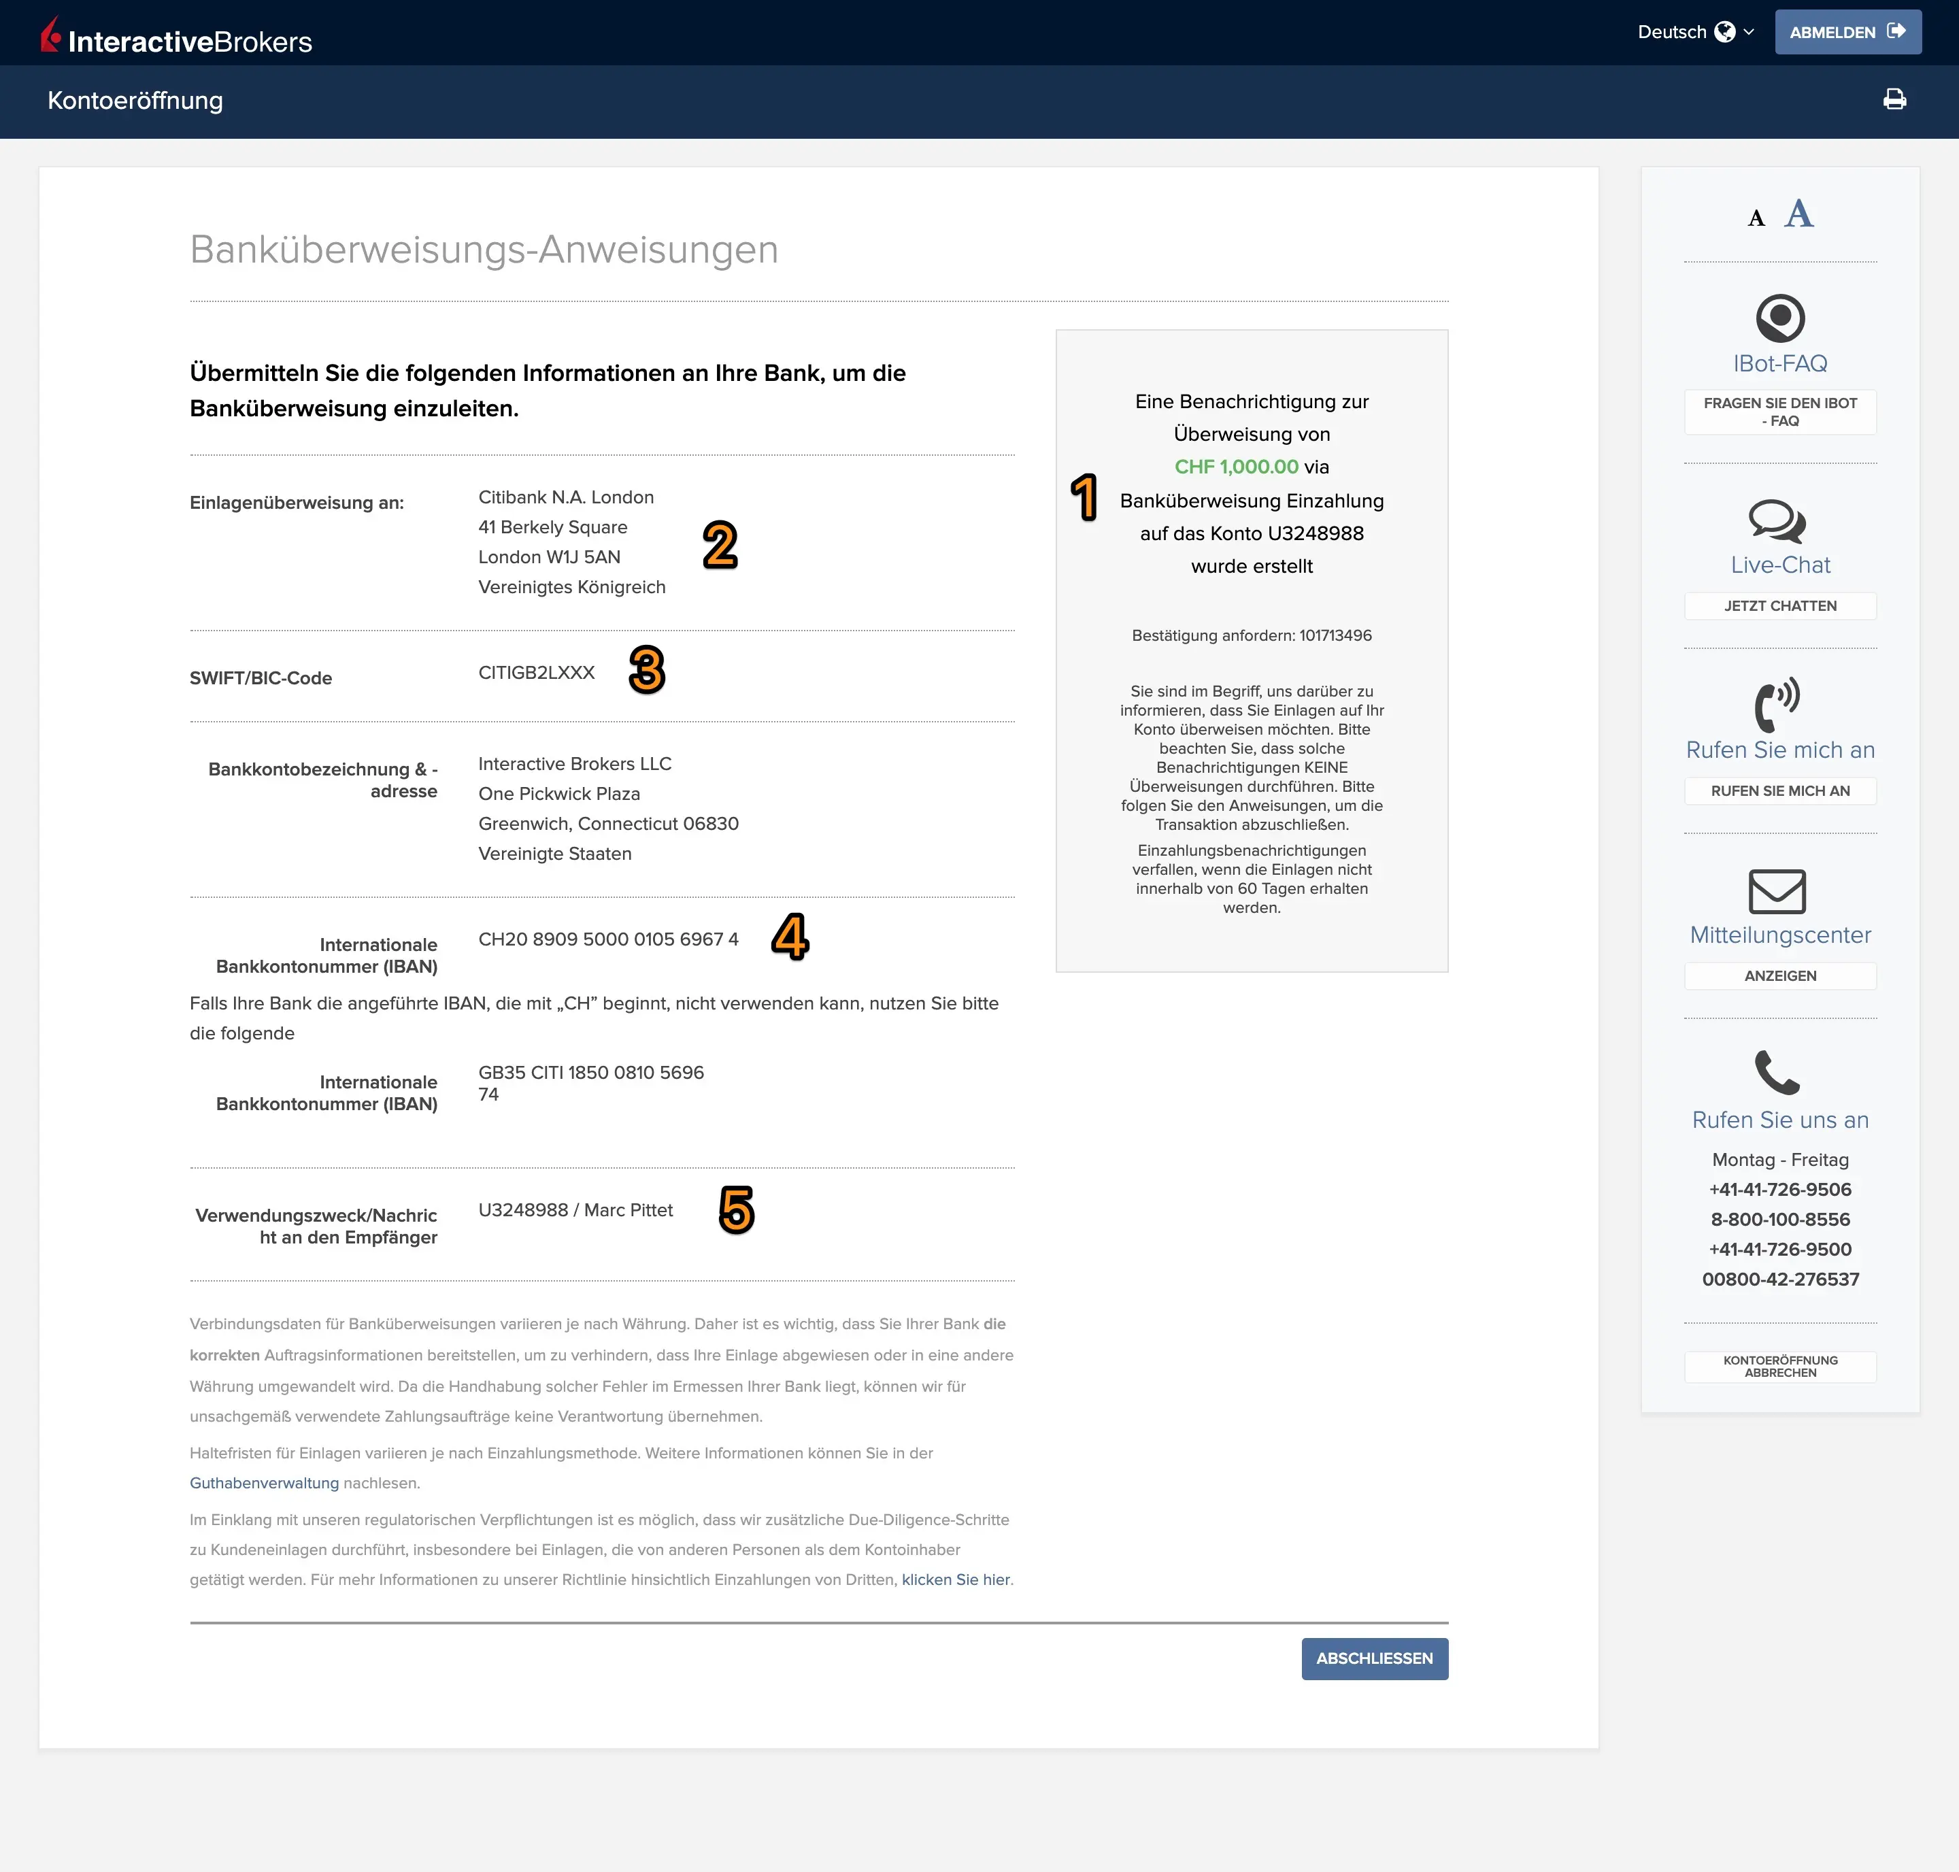
Task: Click the Rufen Sie uns an heading
Action: (x=1779, y=1120)
